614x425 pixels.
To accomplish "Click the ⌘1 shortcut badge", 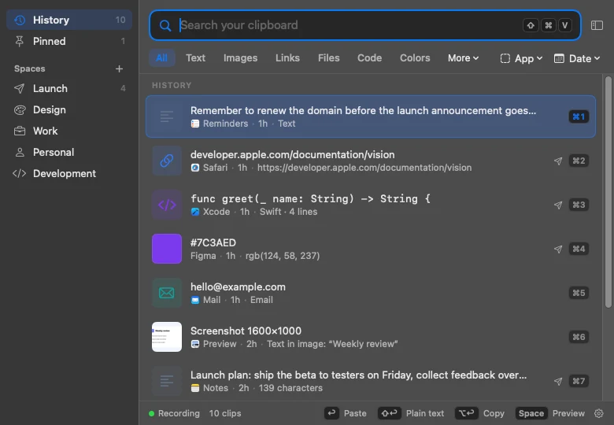I will [x=579, y=116].
